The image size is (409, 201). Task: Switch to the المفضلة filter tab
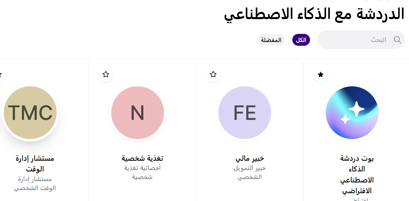pyautogui.click(x=271, y=40)
